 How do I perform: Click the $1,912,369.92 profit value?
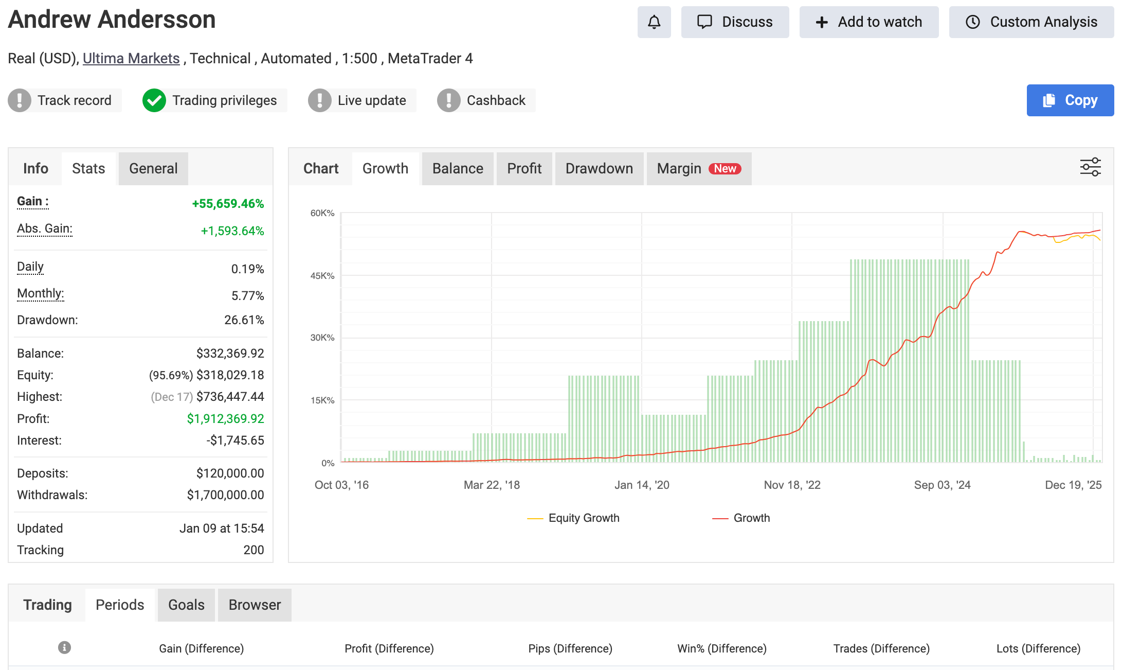click(225, 419)
